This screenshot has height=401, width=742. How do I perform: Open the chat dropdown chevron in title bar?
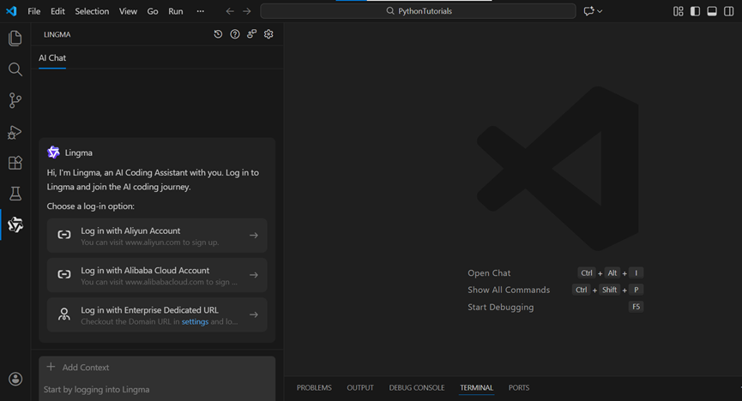(x=600, y=11)
